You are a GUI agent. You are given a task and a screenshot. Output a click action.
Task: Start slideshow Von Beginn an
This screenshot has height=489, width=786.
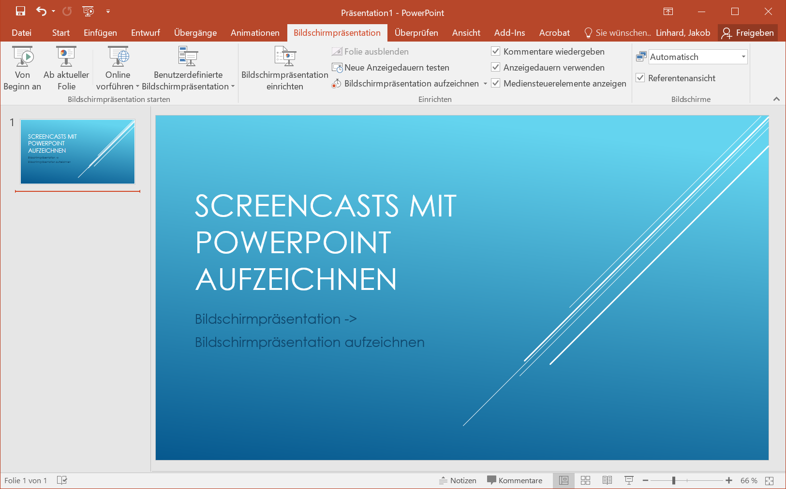[22, 69]
